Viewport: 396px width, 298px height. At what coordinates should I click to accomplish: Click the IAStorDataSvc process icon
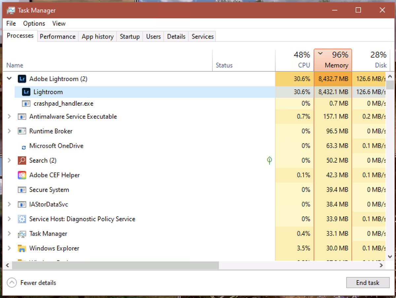pyautogui.click(x=22, y=204)
